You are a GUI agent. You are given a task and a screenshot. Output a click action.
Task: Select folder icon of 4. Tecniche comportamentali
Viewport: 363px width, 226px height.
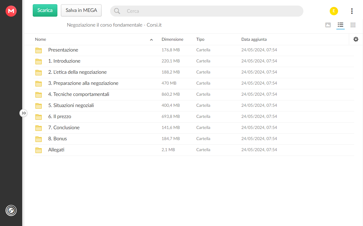39,95
